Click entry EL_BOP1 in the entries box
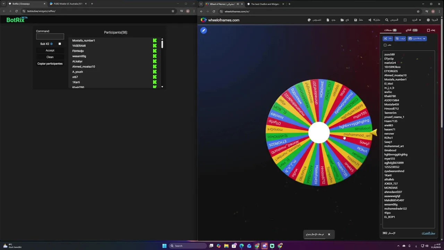This screenshot has height=250, width=444. click(390, 217)
